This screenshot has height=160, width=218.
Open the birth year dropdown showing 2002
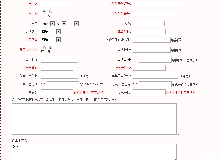tap(48, 24)
